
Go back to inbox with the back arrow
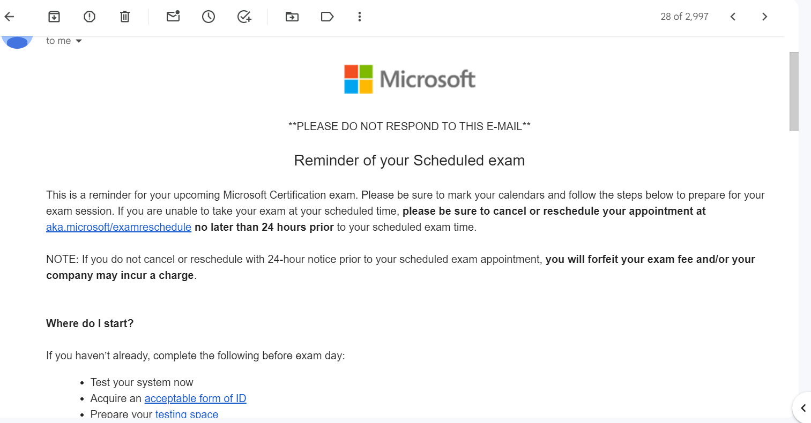[x=9, y=17]
